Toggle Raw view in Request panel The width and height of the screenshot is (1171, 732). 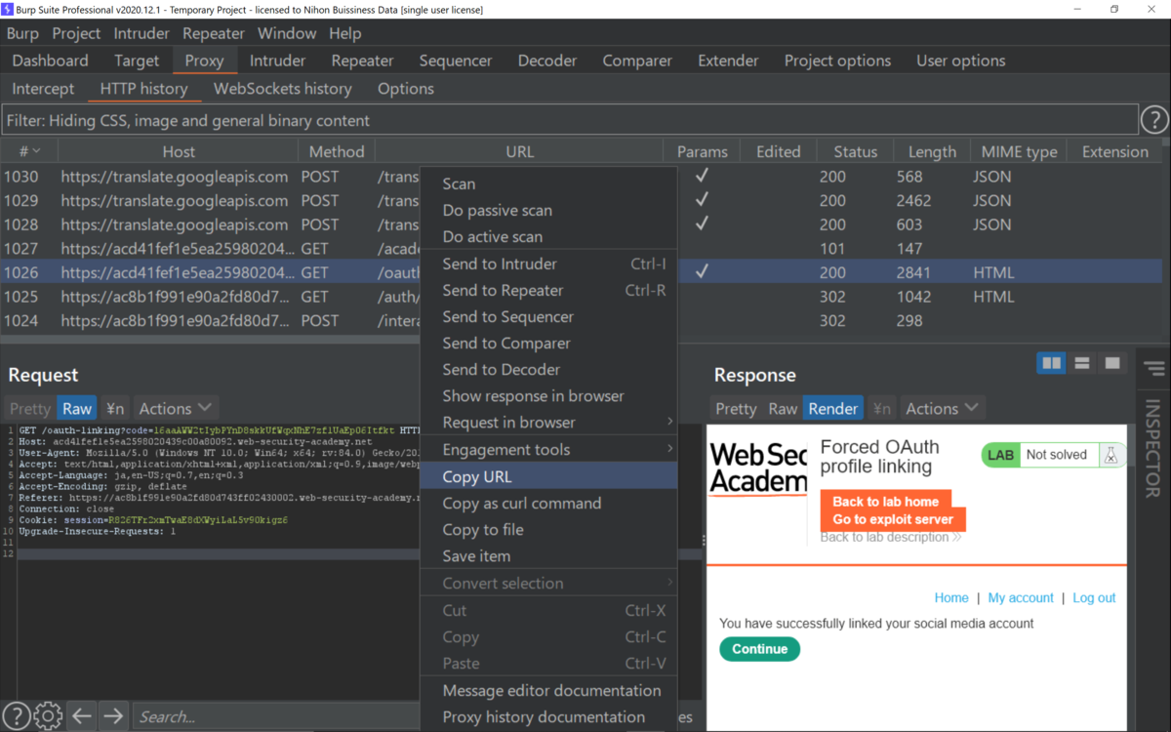point(77,408)
